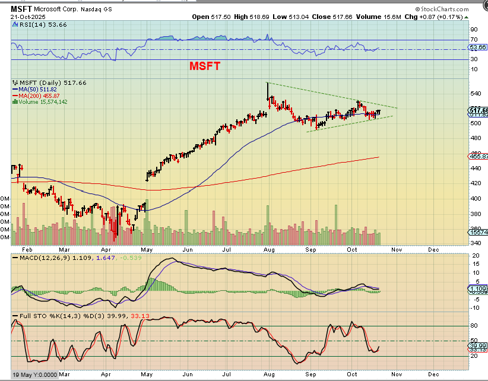Click the 80 level on stochastic axis
The image size is (488, 381).
474,326
